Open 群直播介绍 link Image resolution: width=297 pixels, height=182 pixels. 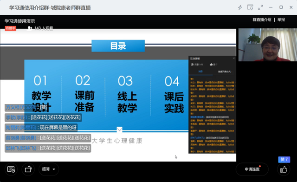pyautogui.click(x=262, y=19)
